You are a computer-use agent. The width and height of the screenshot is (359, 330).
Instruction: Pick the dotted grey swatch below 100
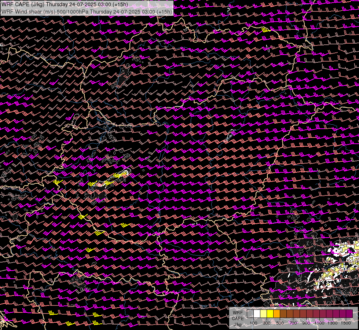coord(250,314)
